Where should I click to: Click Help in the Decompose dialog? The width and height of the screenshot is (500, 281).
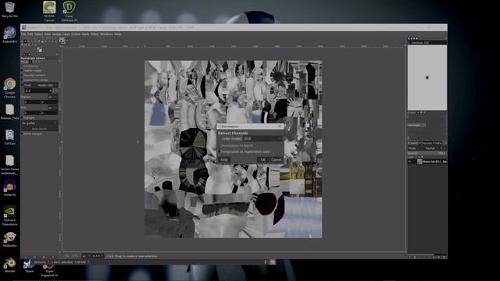coord(224,159)
